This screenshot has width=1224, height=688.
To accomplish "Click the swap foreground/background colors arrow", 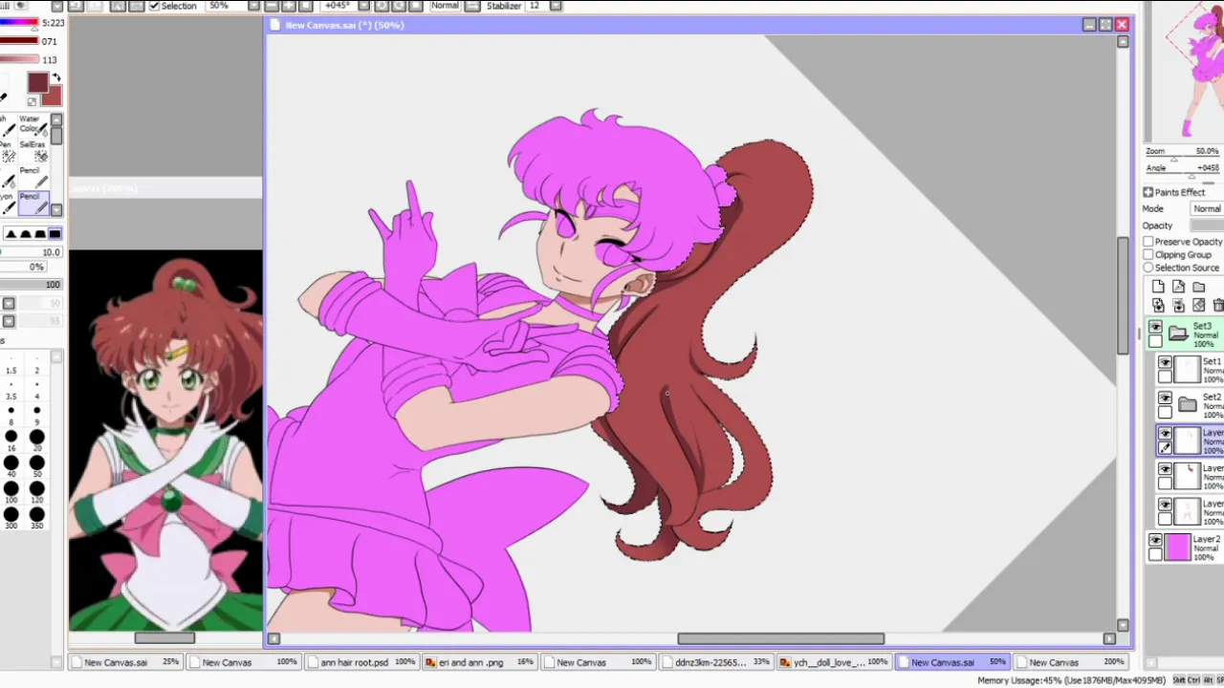I will (56, 77).
